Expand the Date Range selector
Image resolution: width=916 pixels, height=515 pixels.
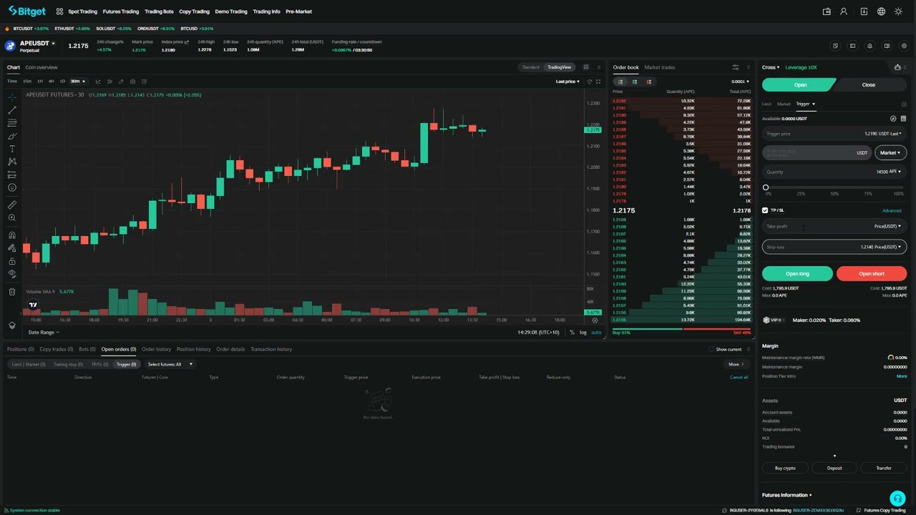(x=44, y=333)
